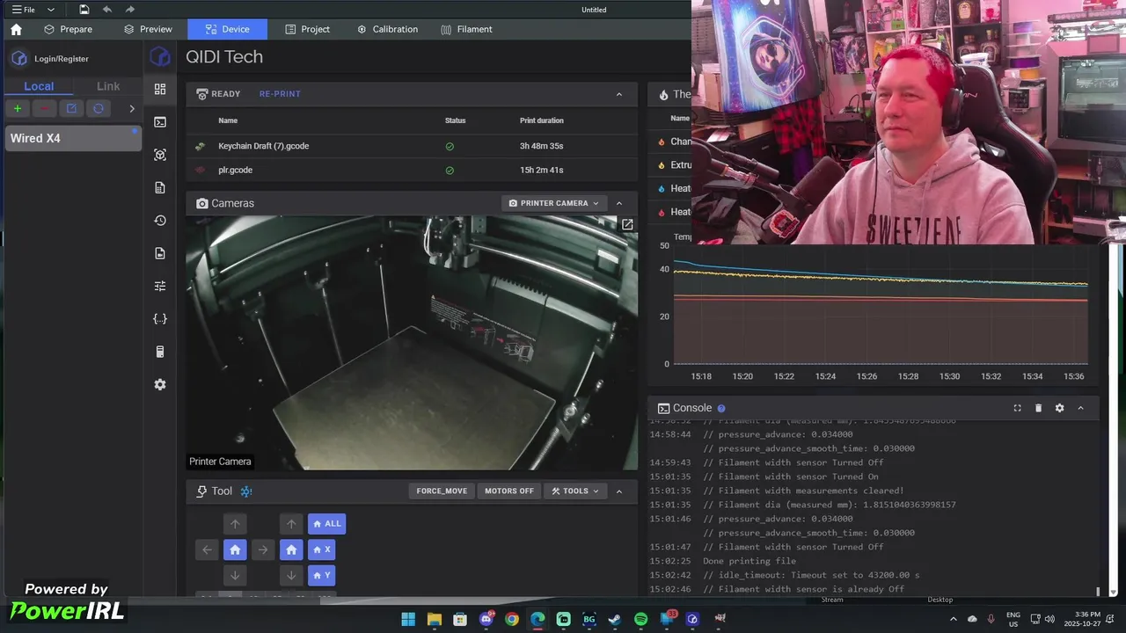This screenshot has height=633, width=1126.
Task: Open camera feed in external window icon
Action: point(627,225)
